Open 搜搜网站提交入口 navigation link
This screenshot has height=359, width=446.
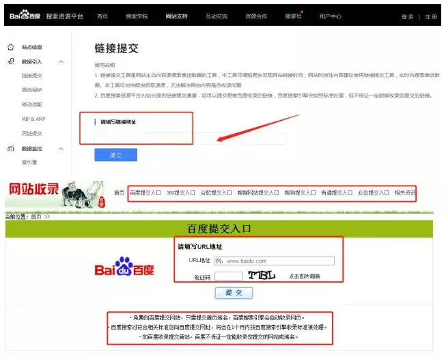click(x=258, y=192)
